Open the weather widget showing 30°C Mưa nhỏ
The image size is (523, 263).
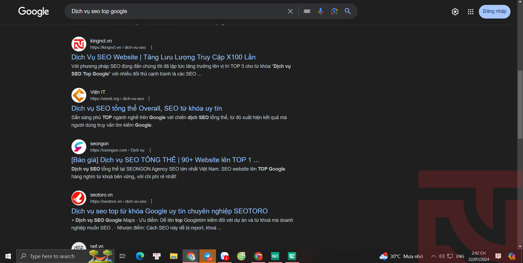point(401,256)
